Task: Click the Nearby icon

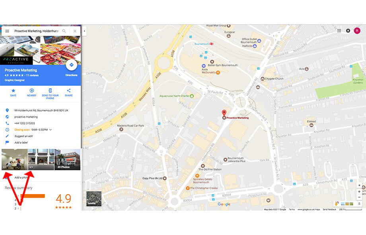Action: coord(32,91)
